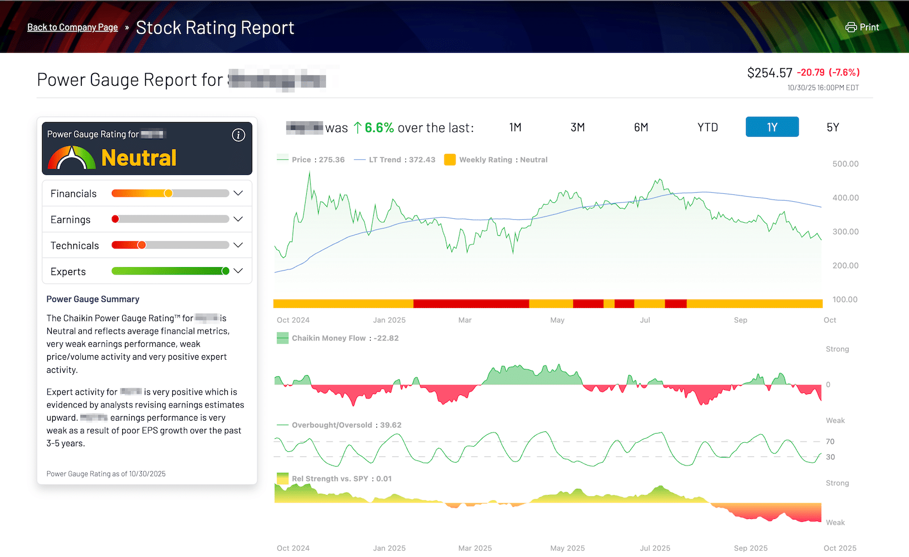Image resolution: width=909 pixels, height=557 pixels.
Task: Toggle the LT Trend legend line
Action: [x=359, y=160]
